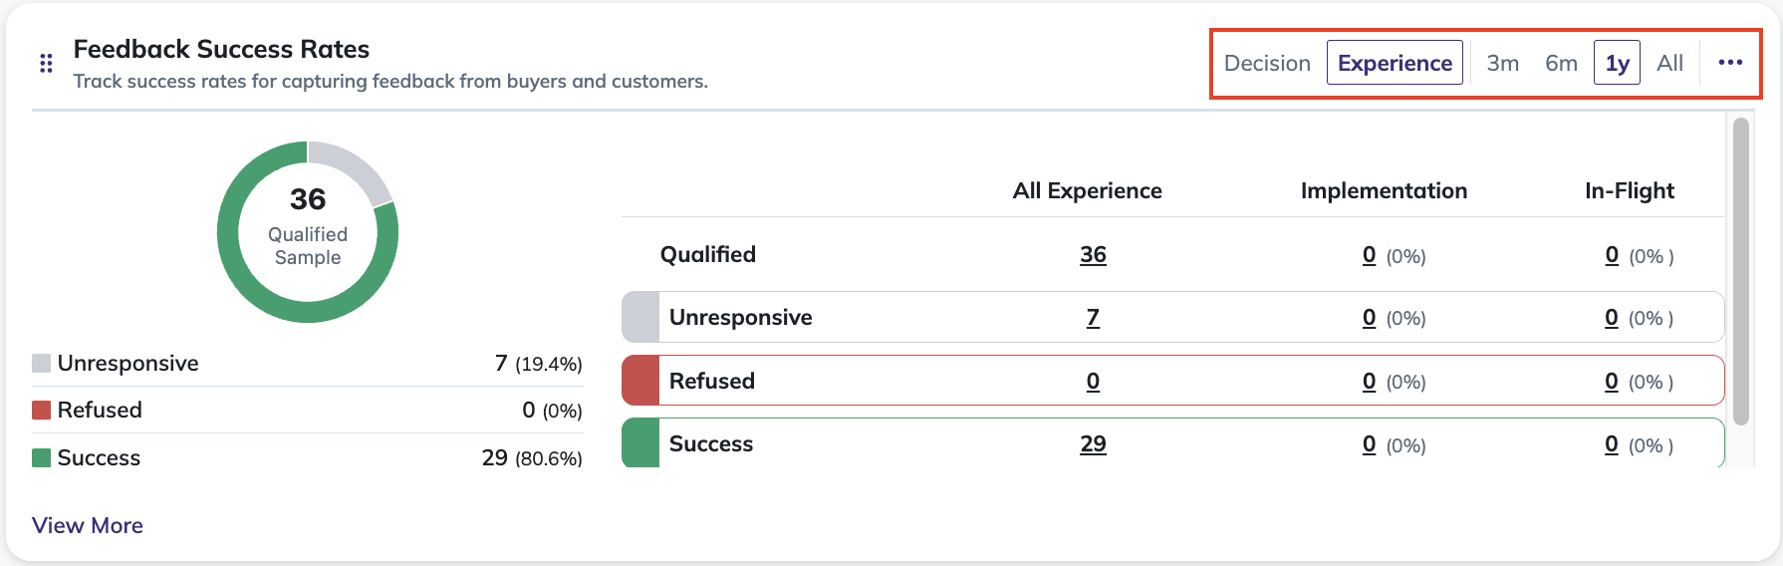Click the vertical scrollbar thumb
The width and height of the screenshot is (1783, 566).
point(1741,272)
